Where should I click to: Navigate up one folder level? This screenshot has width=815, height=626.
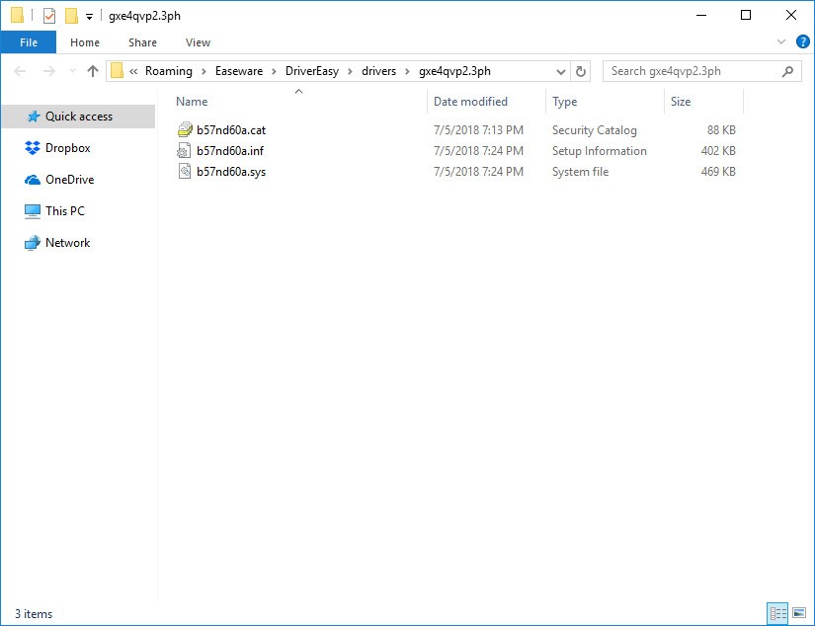92,70
